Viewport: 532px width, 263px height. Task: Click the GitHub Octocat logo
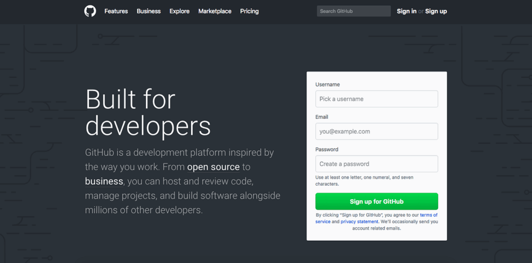[90, 11]
